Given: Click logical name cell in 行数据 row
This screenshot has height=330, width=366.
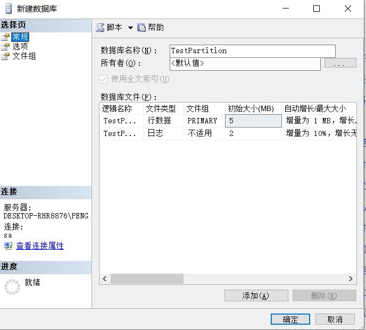Looking at the screenshot, I should pyautogui.click(x=121, y=121).
